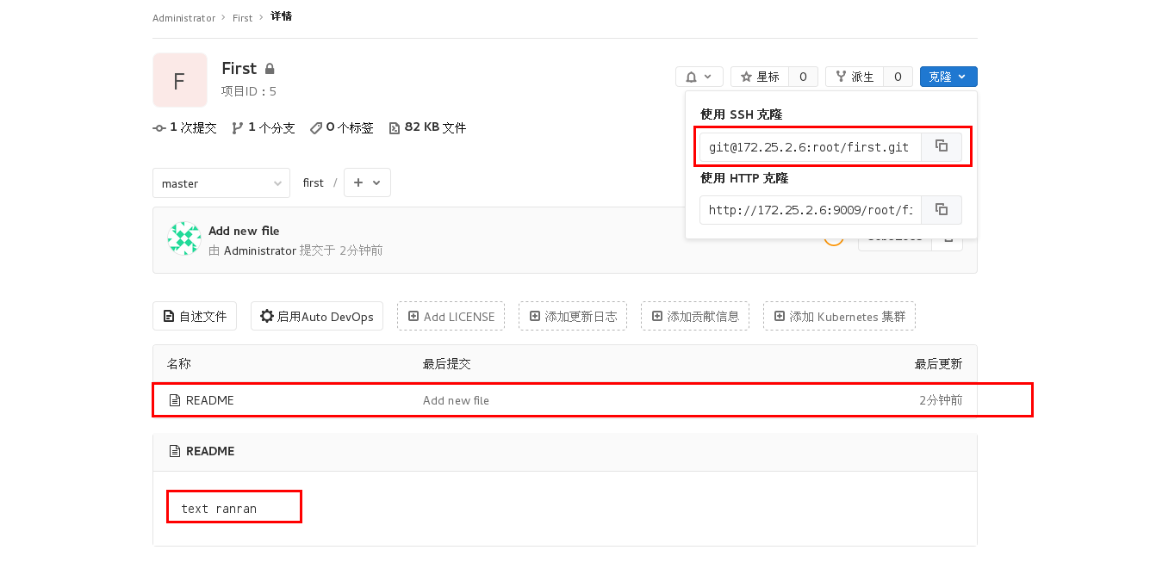Click the text ranran README content
This screenshot has width=1150, height=581.
[x=219, y=509]
